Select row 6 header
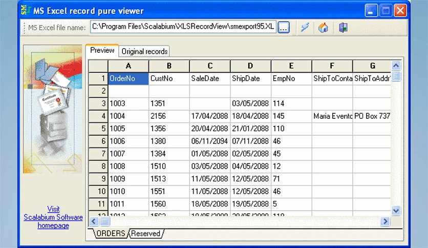 [x=98, y=141]
